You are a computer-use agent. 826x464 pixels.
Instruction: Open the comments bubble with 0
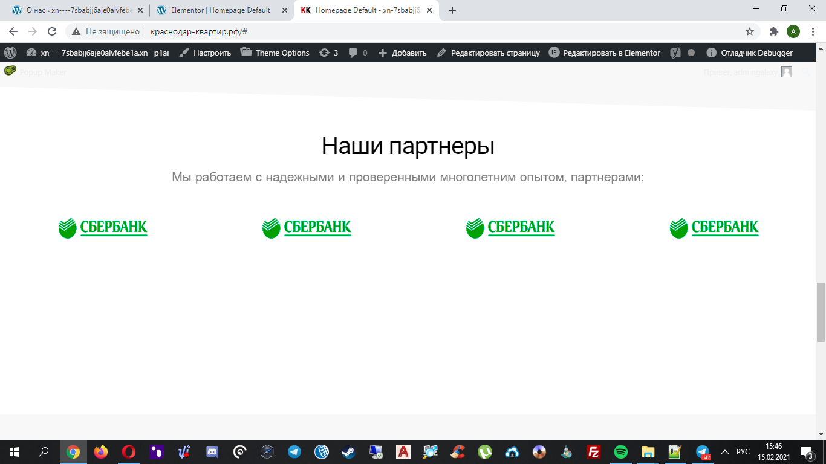pos(358,53)
